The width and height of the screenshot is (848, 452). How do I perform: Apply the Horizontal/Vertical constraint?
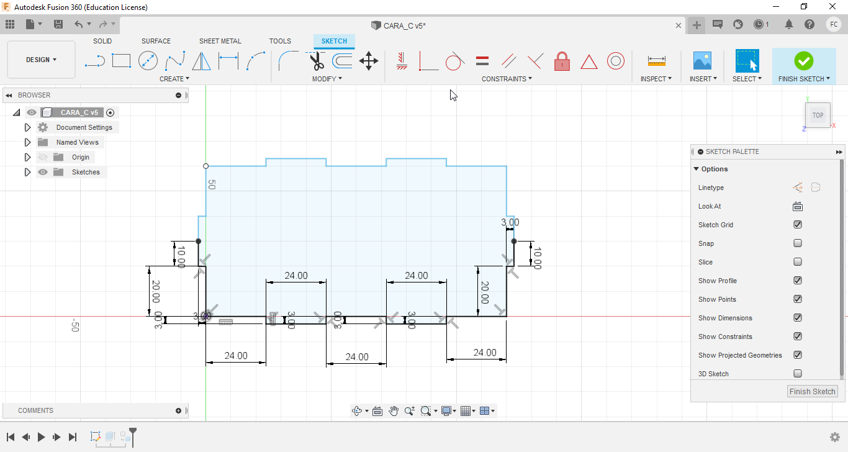point(402,61)
